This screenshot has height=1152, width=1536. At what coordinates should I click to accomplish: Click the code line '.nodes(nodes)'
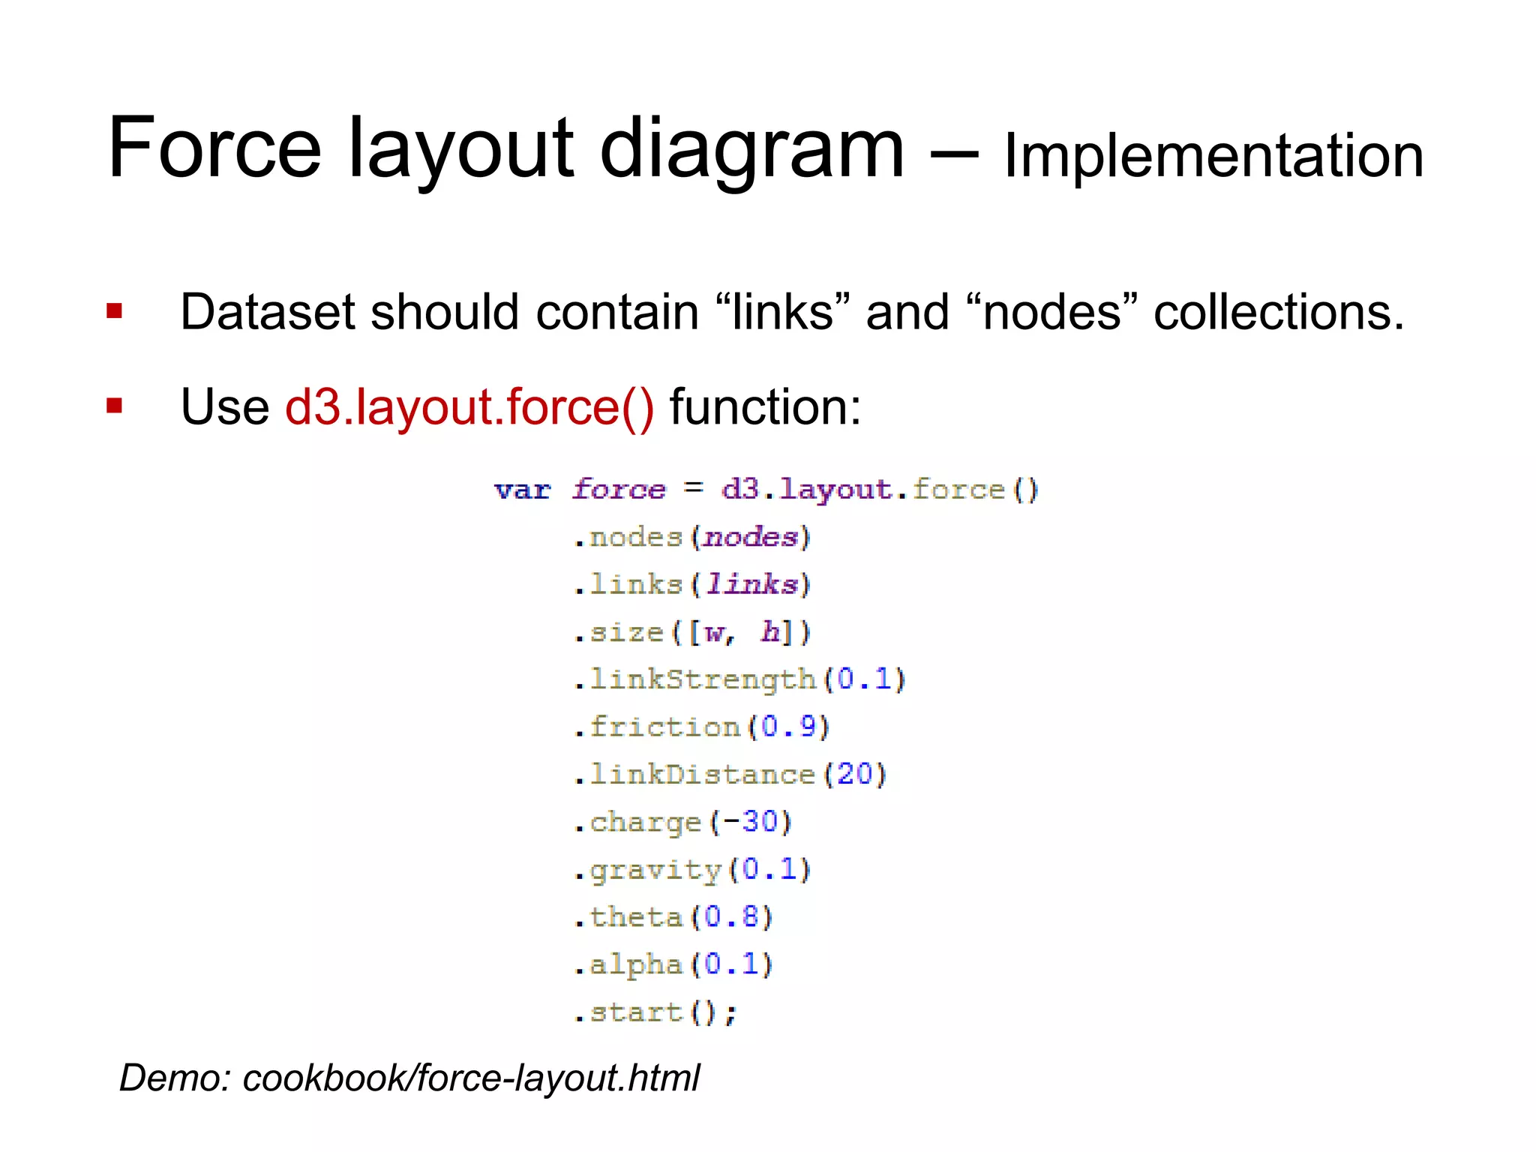(x=692, y=538)
